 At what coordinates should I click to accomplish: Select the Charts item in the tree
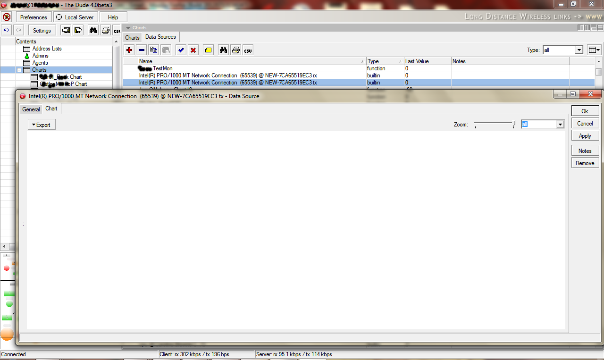click(39, 70)
